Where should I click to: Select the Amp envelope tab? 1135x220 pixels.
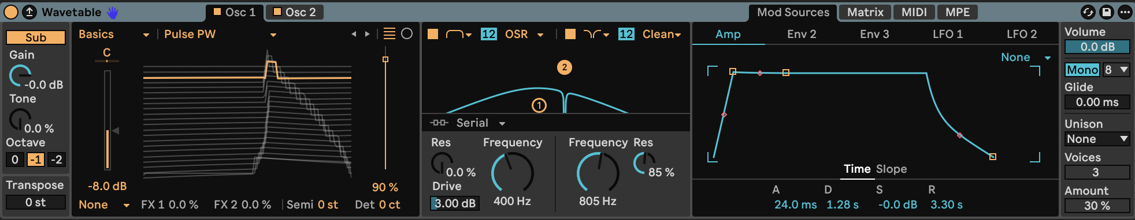[728, 35]
